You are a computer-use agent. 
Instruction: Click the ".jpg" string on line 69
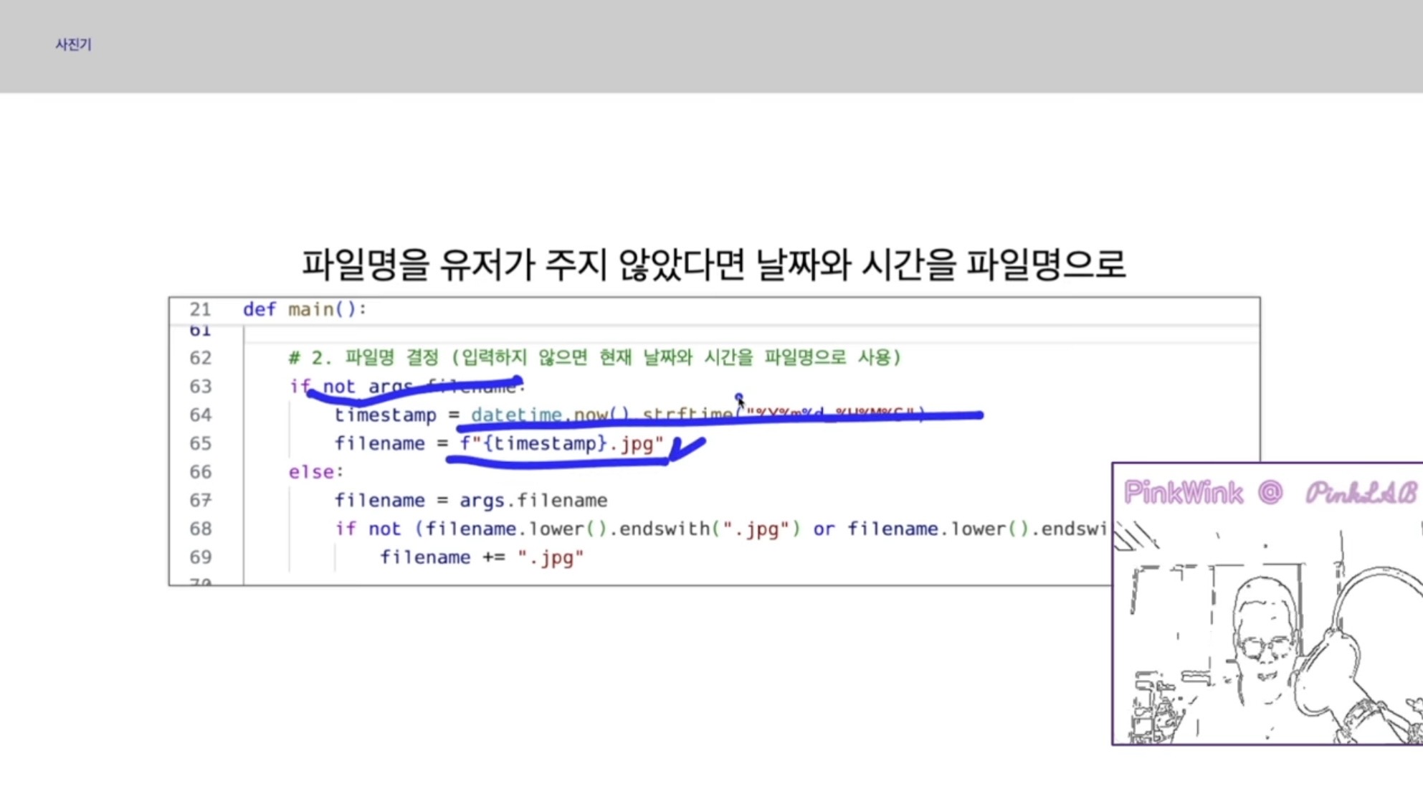click(550, 557)
